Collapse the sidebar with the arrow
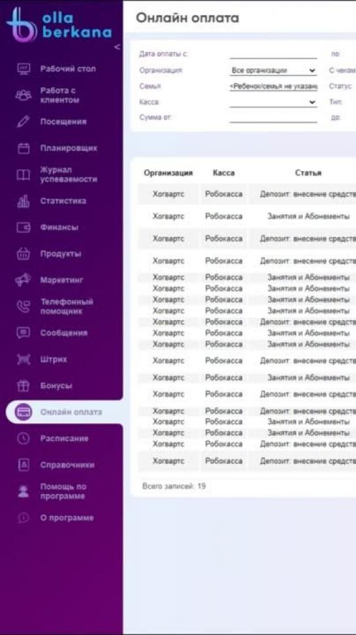Screen dimensions: 356x635 click(117, 47)
